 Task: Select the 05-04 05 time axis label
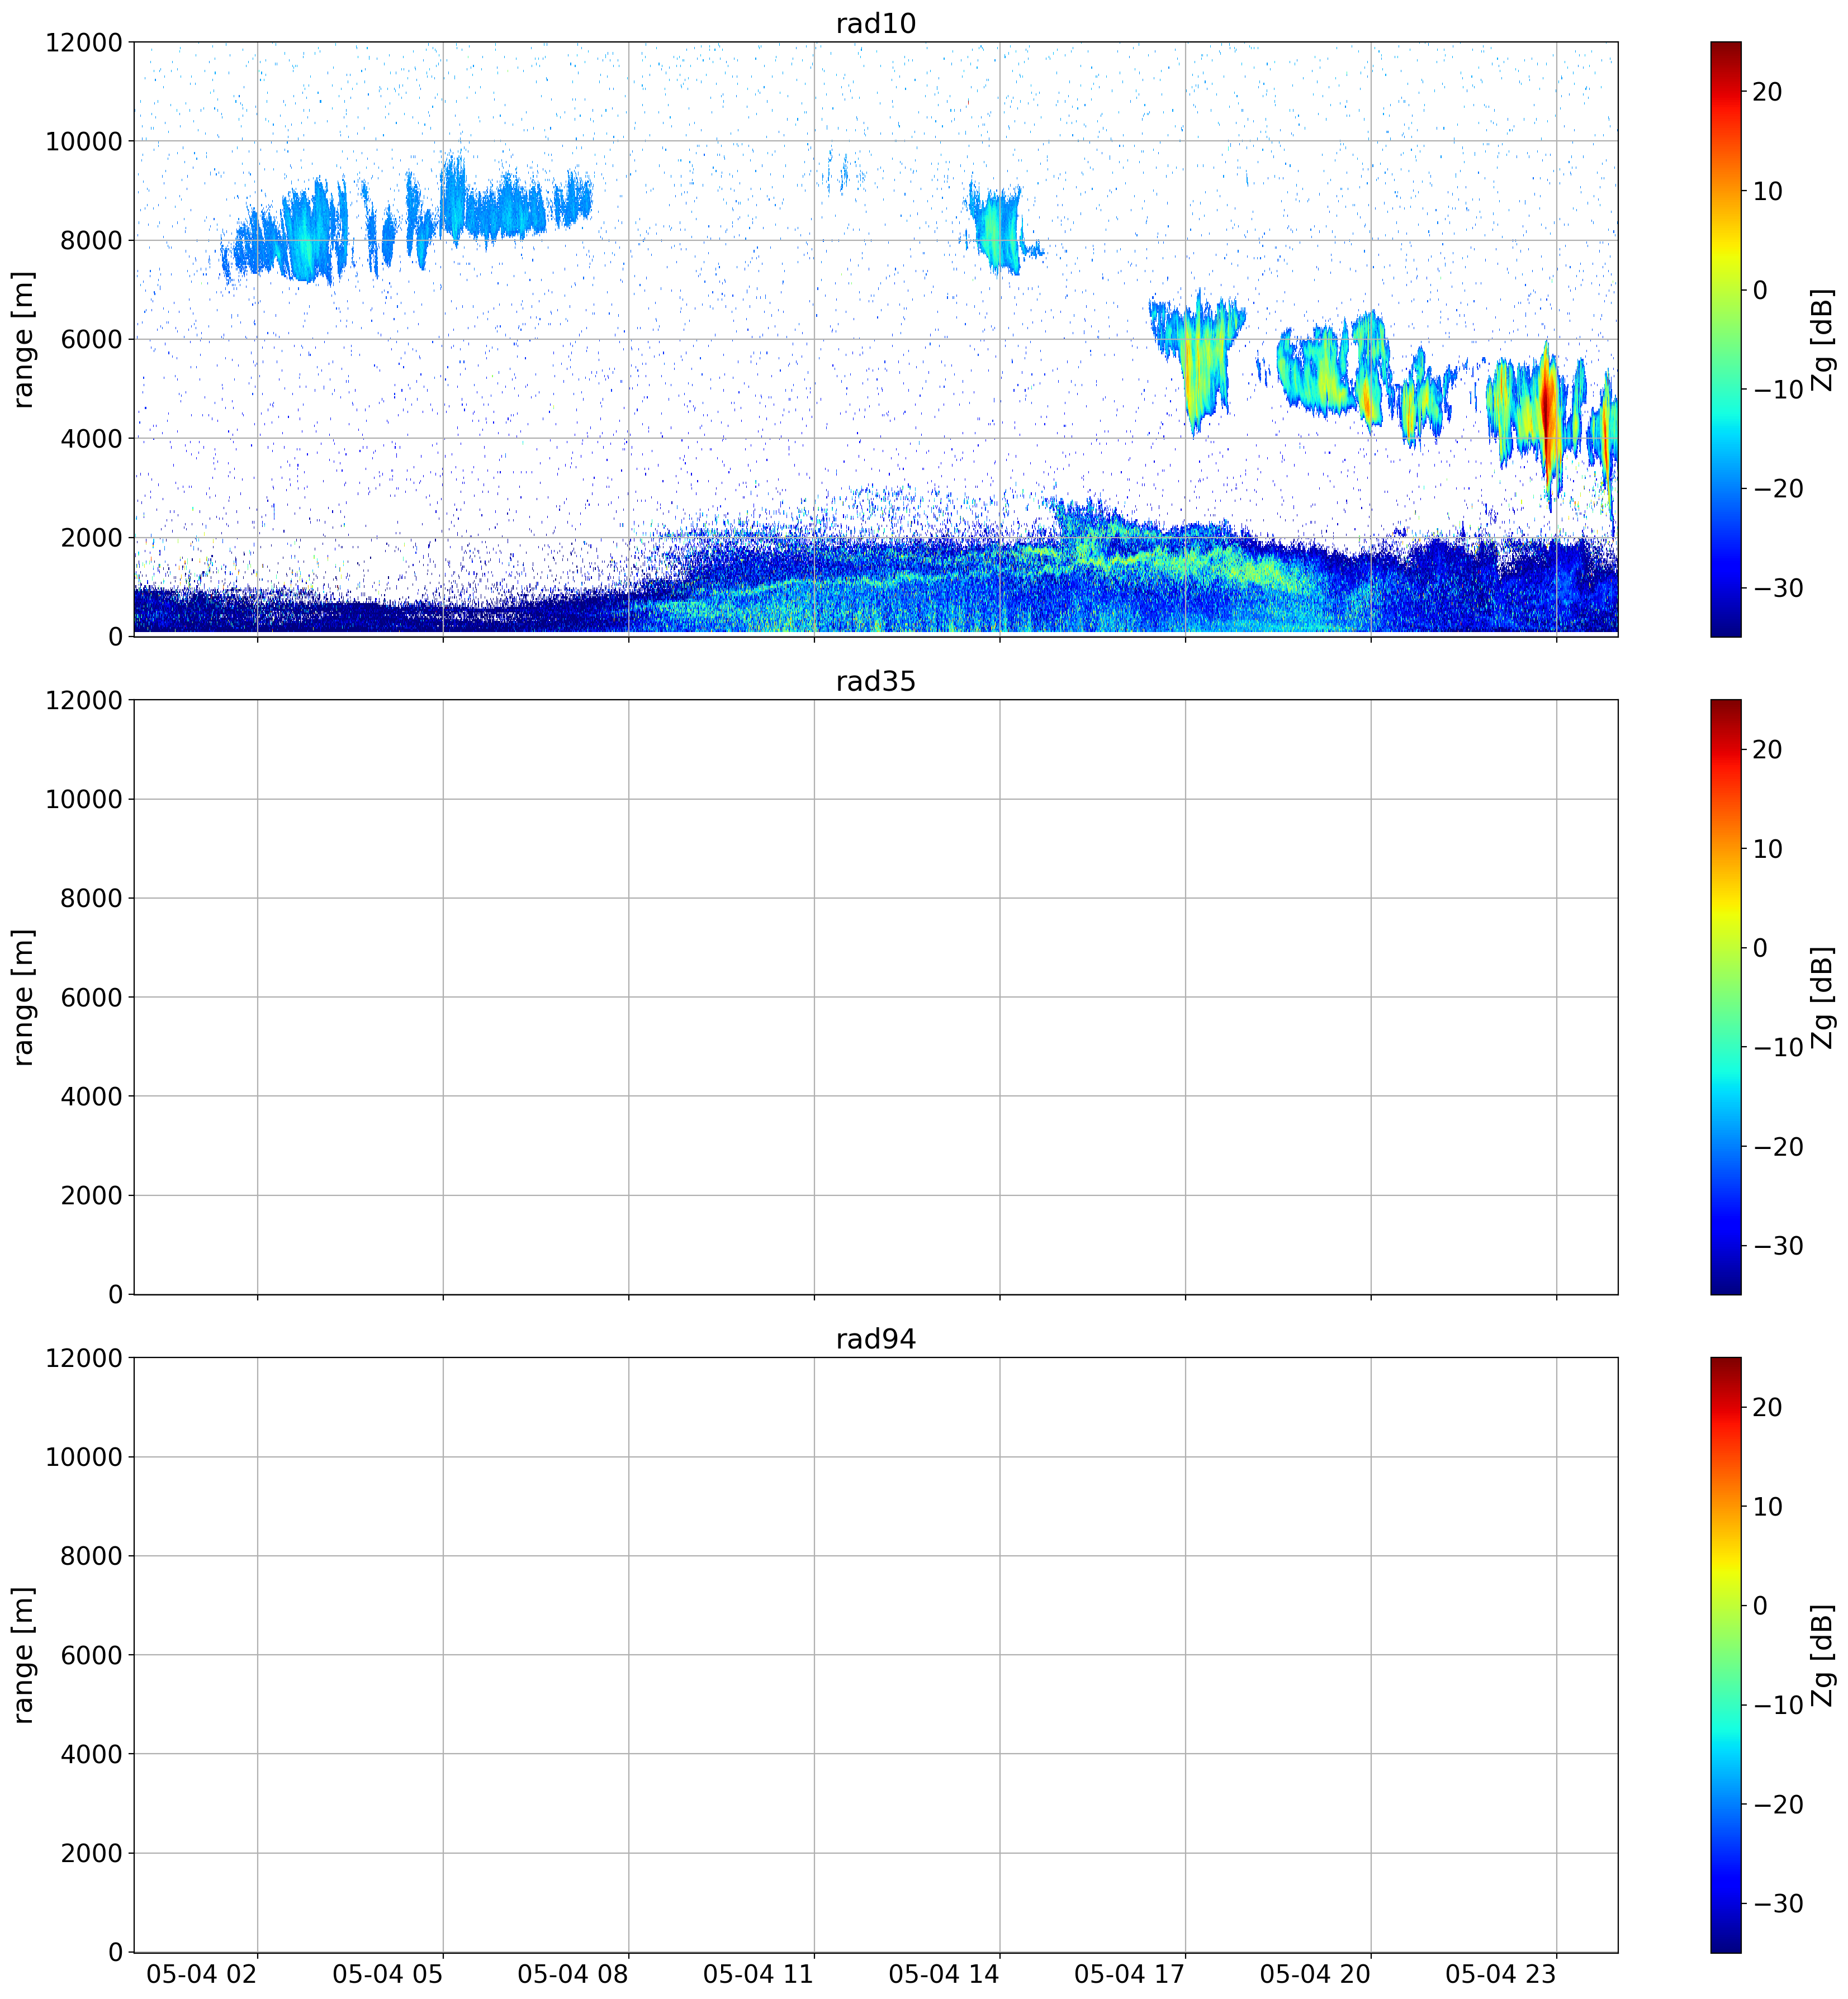[x=387, y=1974]
